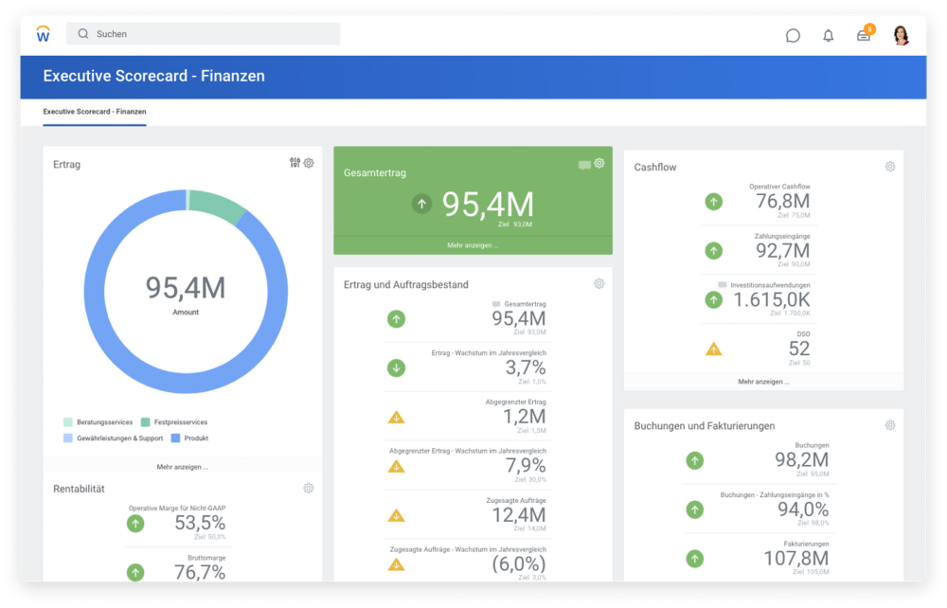Open the user profile avatar

pos(902,35)
